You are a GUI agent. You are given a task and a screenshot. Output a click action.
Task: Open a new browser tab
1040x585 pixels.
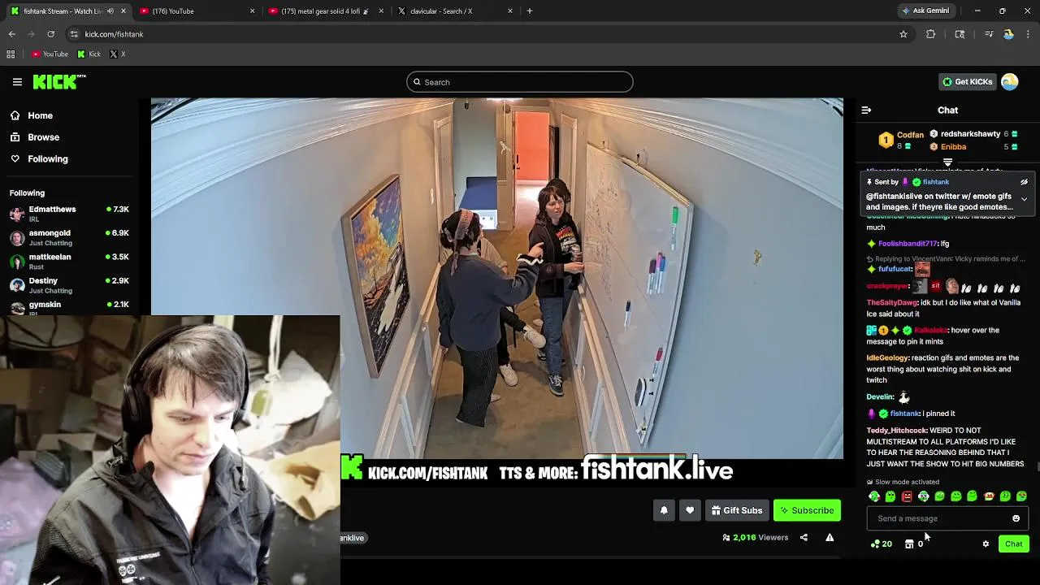[x=530, y=11]
